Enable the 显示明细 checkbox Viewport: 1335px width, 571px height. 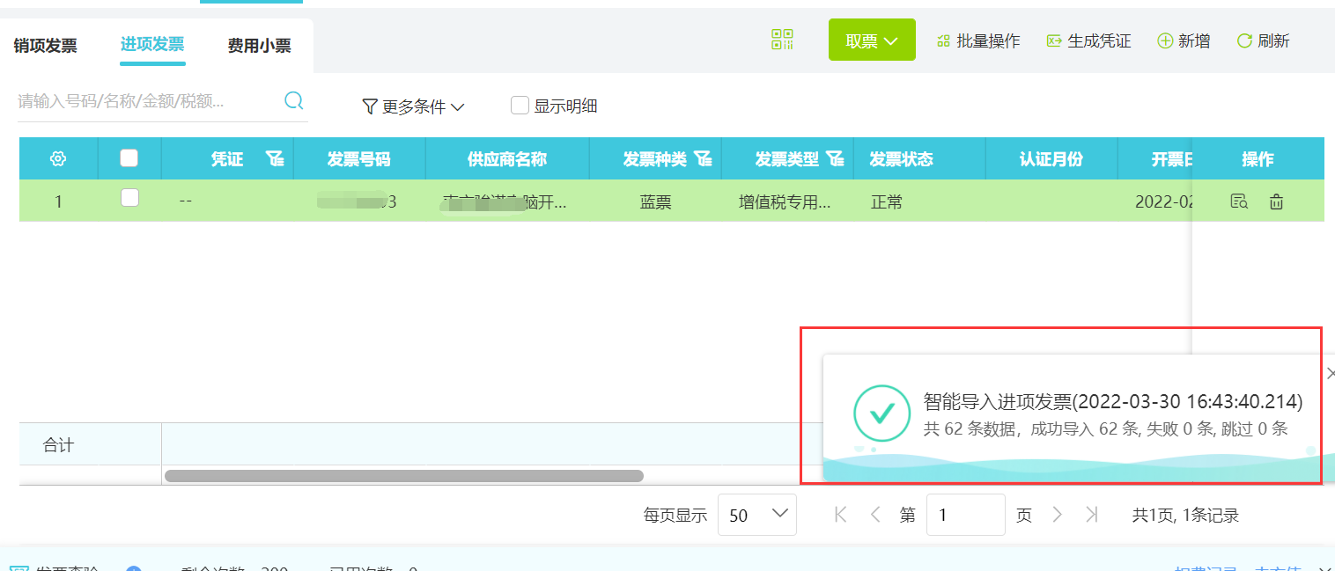click(520, 106)
